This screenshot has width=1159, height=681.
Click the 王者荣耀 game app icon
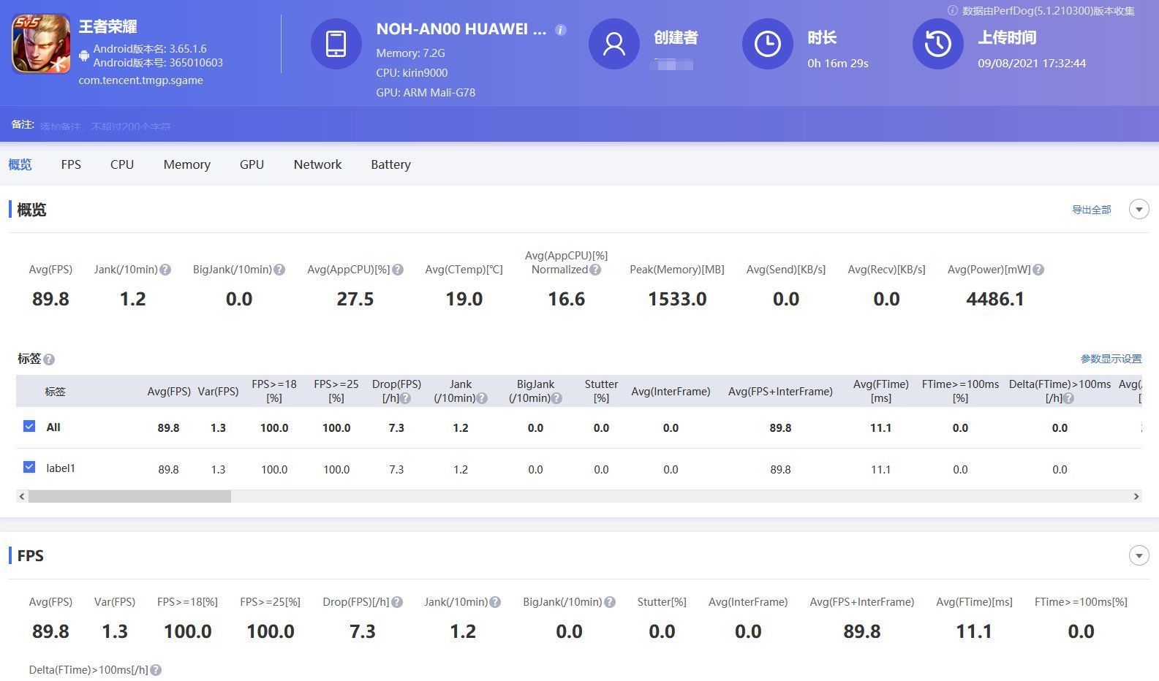[x=41, y=44]
